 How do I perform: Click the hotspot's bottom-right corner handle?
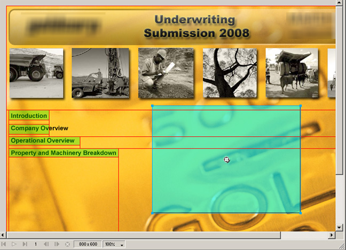[x=301, y=213]
